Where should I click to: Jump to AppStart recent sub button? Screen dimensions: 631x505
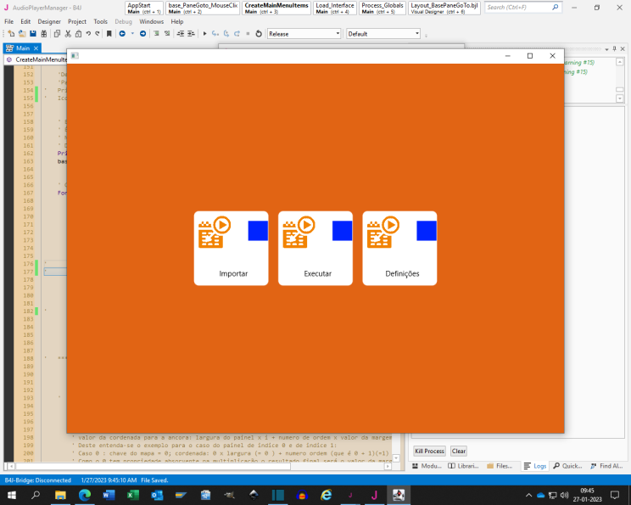coord(144,8)
